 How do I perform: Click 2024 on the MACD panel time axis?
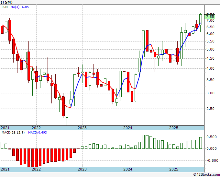click(x=128, y=169)
